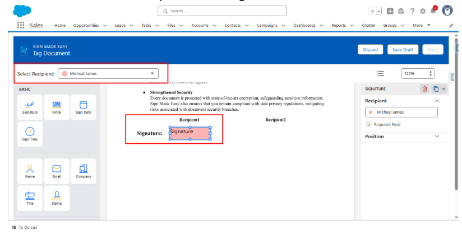
Task: Click the Salesforce cloud logo
Action: pyautogui.click(x=22, y=11)
